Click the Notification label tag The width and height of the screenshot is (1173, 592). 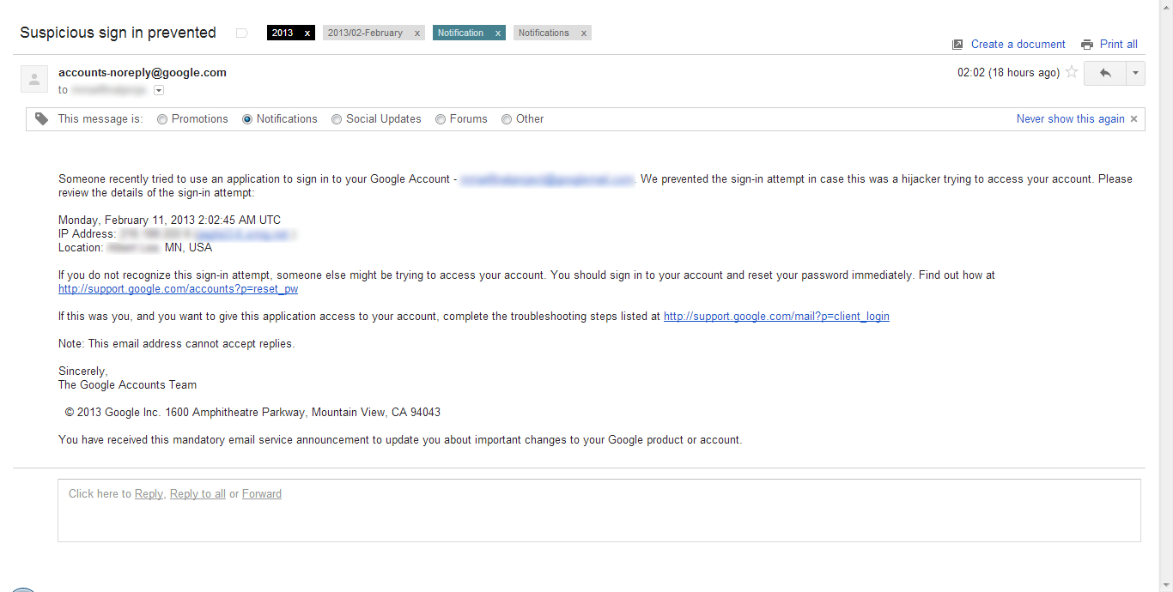click(x=461, y=33)
